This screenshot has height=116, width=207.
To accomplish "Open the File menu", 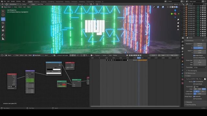I will [5, 1].
